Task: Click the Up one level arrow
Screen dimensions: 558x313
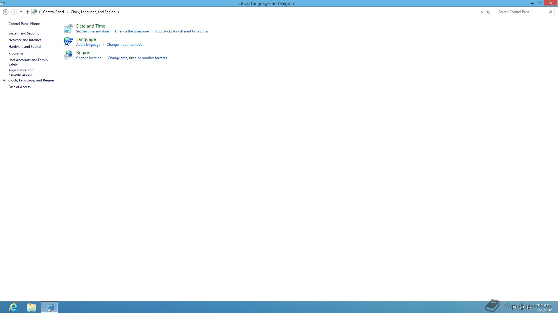Action: tap(28, 12)
